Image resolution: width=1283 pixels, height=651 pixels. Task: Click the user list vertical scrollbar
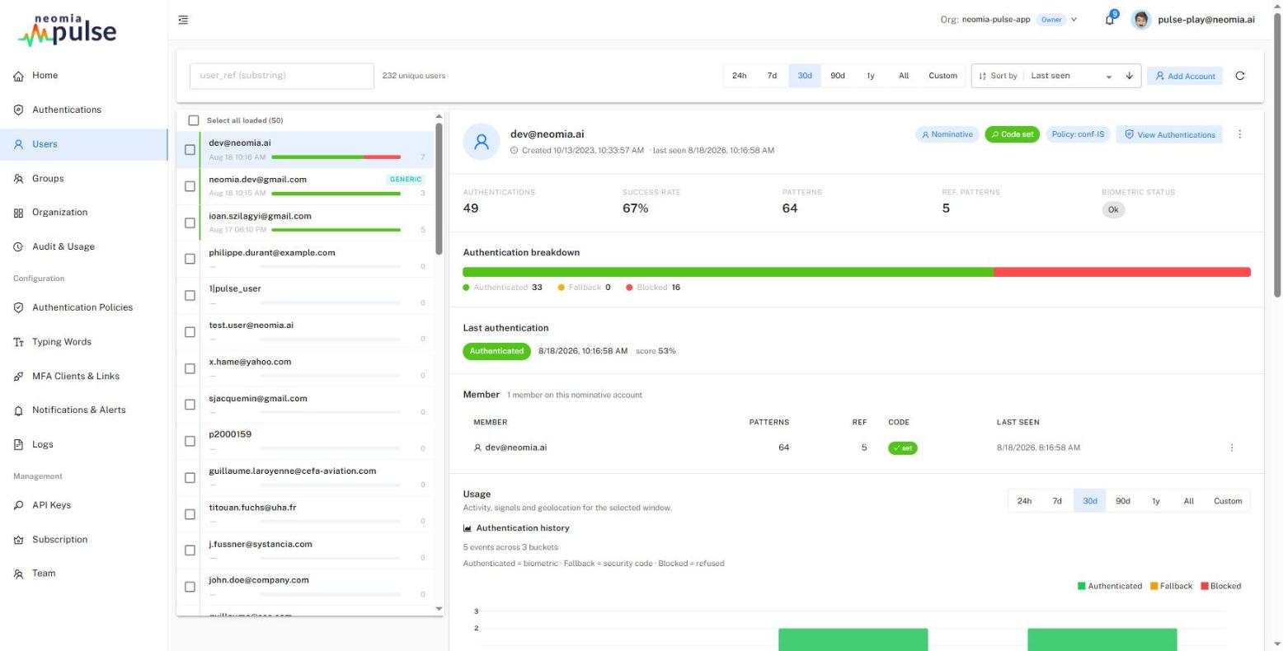[x=439, y=189]
